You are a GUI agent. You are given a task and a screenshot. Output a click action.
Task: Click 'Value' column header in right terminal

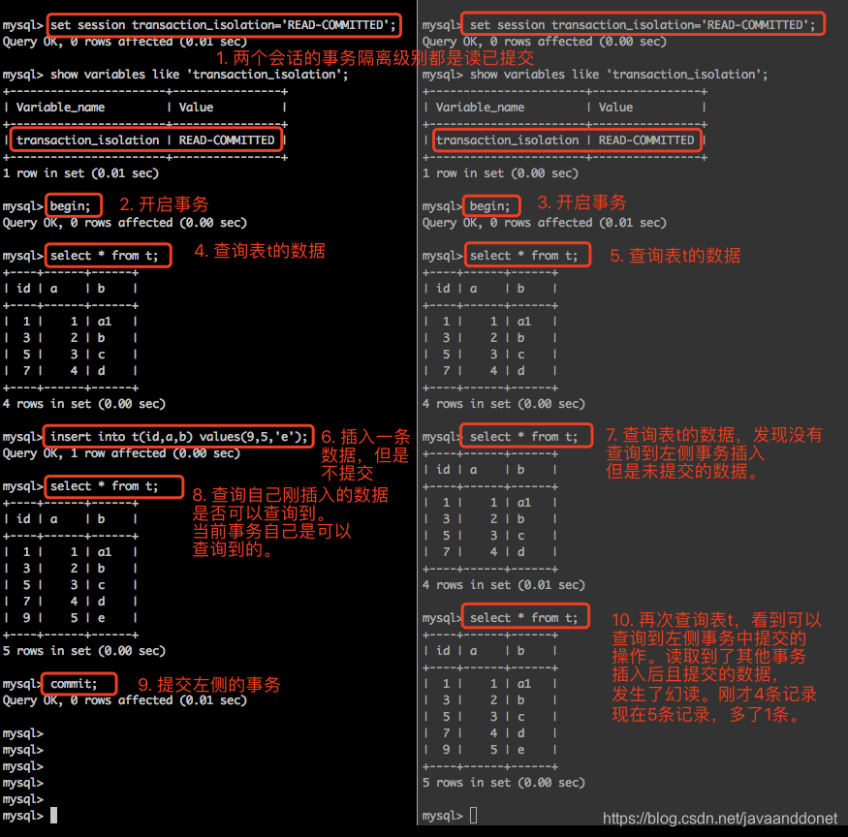pos(615,108)
